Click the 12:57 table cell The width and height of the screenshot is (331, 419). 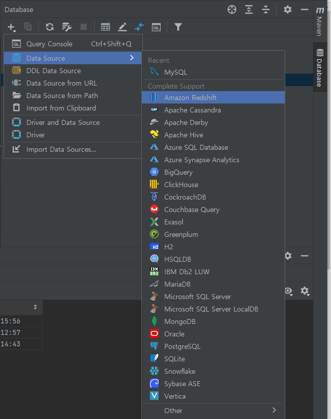21,332
